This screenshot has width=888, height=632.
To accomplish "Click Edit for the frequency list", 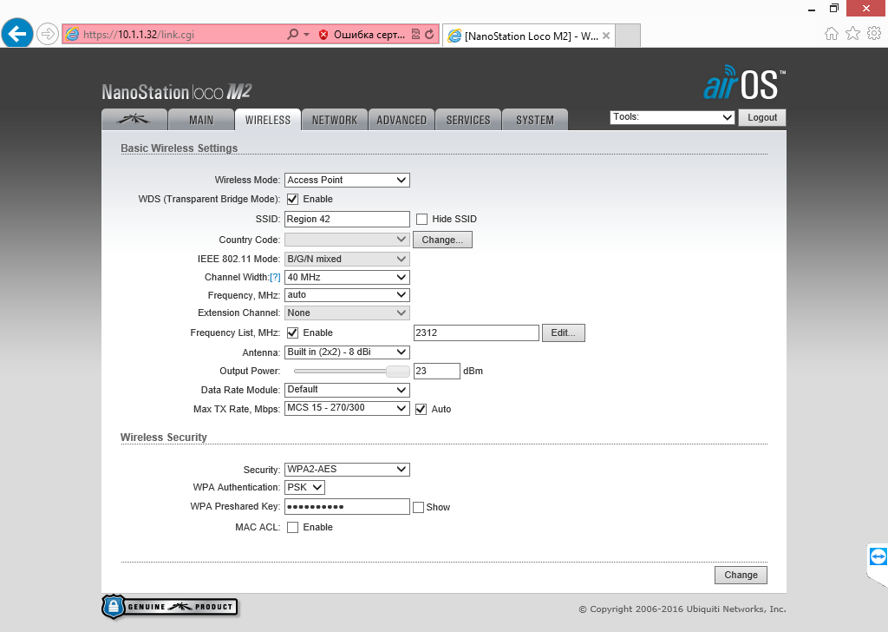I will 564,332.
